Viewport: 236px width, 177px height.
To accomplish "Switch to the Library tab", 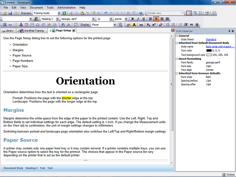I will point(8,31).
